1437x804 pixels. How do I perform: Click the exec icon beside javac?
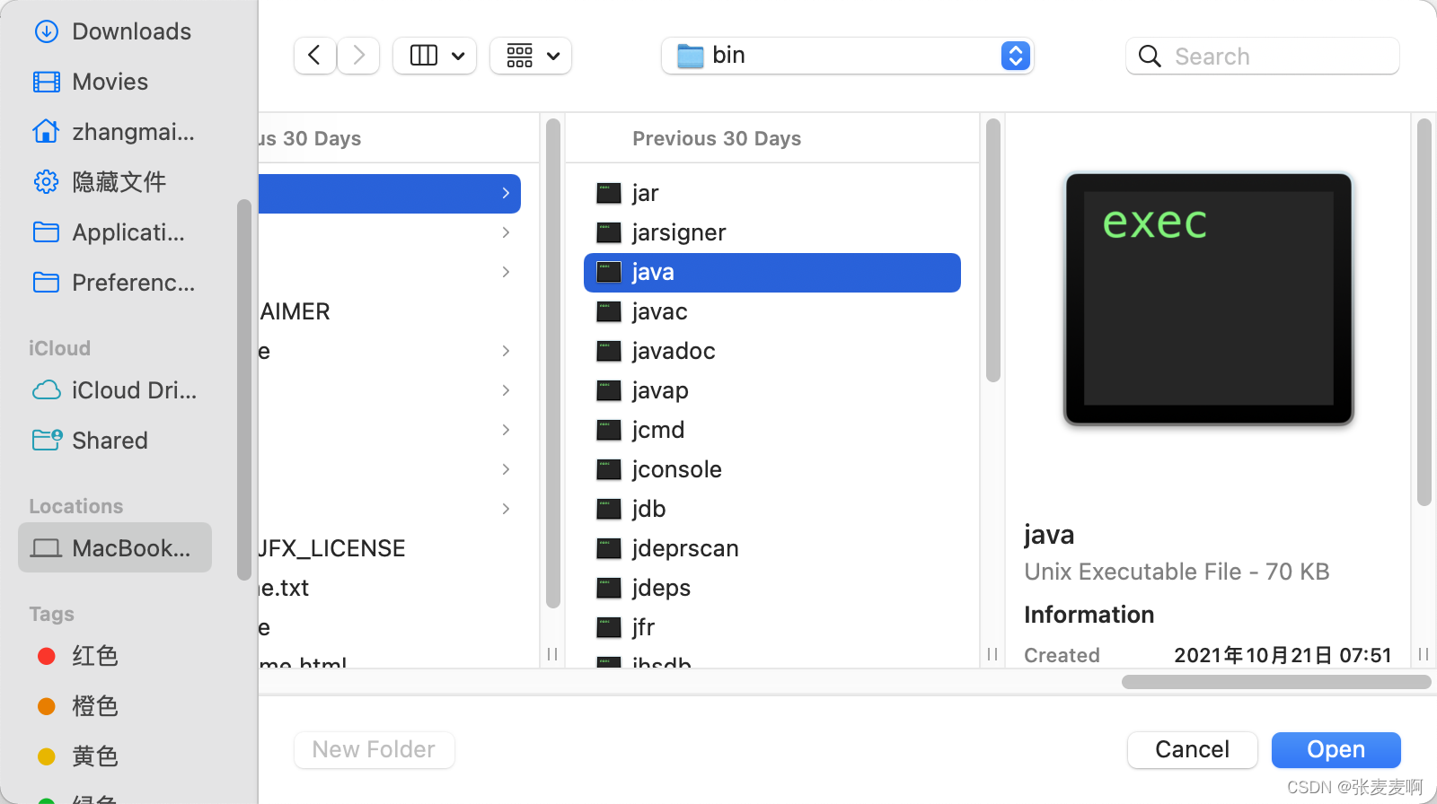pos(609,311)
